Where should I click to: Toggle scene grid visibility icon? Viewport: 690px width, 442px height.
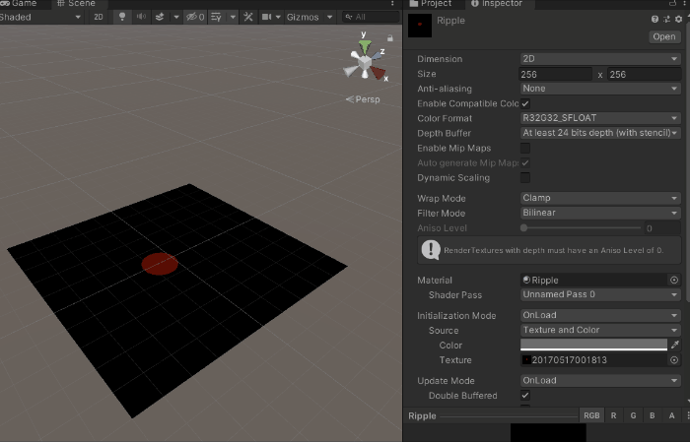tap(216, 17)
